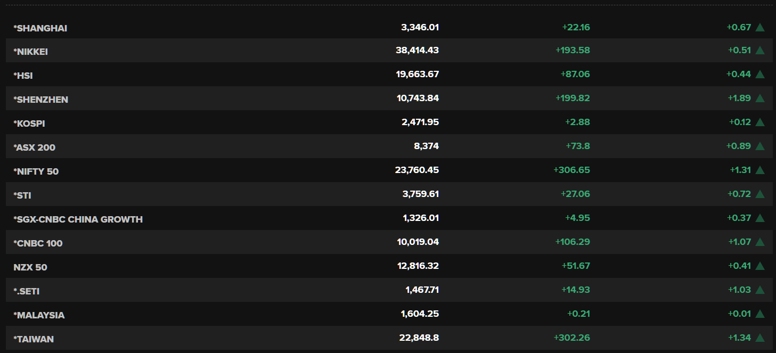
Task: Open the *CNBC 100 index link
Action: tap(38, 243)
